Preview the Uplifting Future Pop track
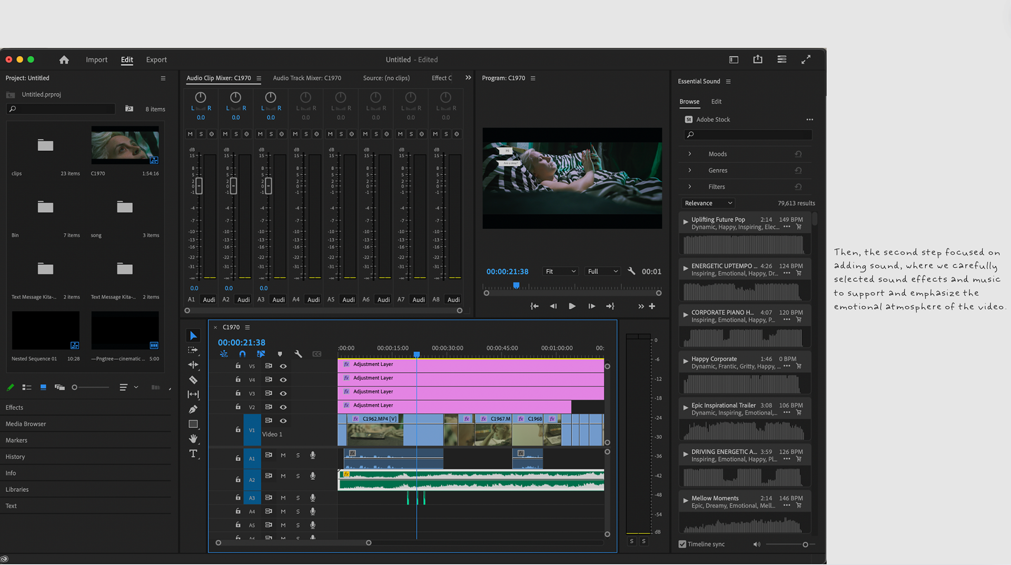1011x565 pixels. pos(686,222)
